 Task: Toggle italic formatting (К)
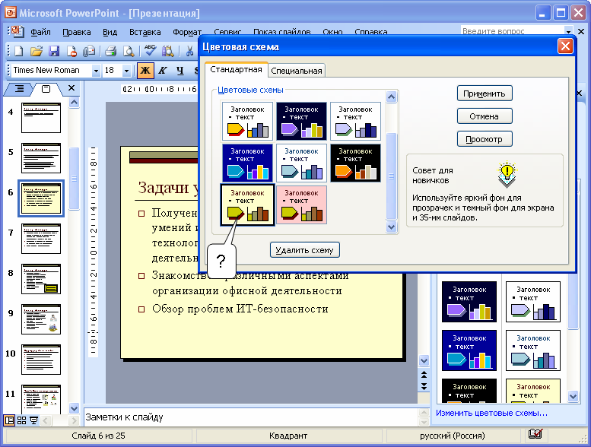163,71
